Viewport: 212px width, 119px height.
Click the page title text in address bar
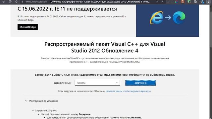[100, 2]
